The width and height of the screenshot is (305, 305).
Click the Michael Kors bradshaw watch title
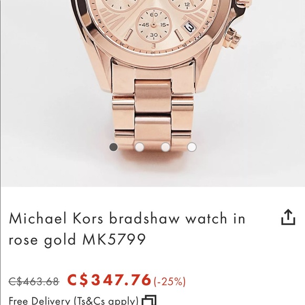coord(127,229)
